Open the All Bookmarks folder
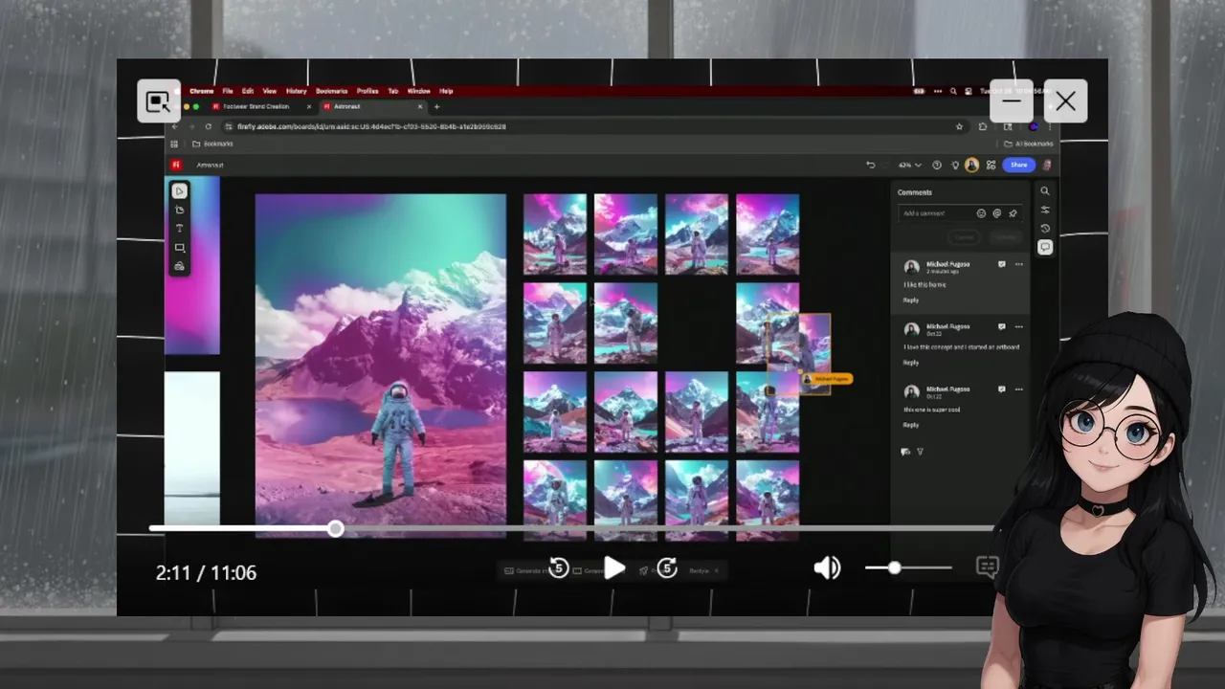This screenshot has height=689, width=1225. (1030, 144)
